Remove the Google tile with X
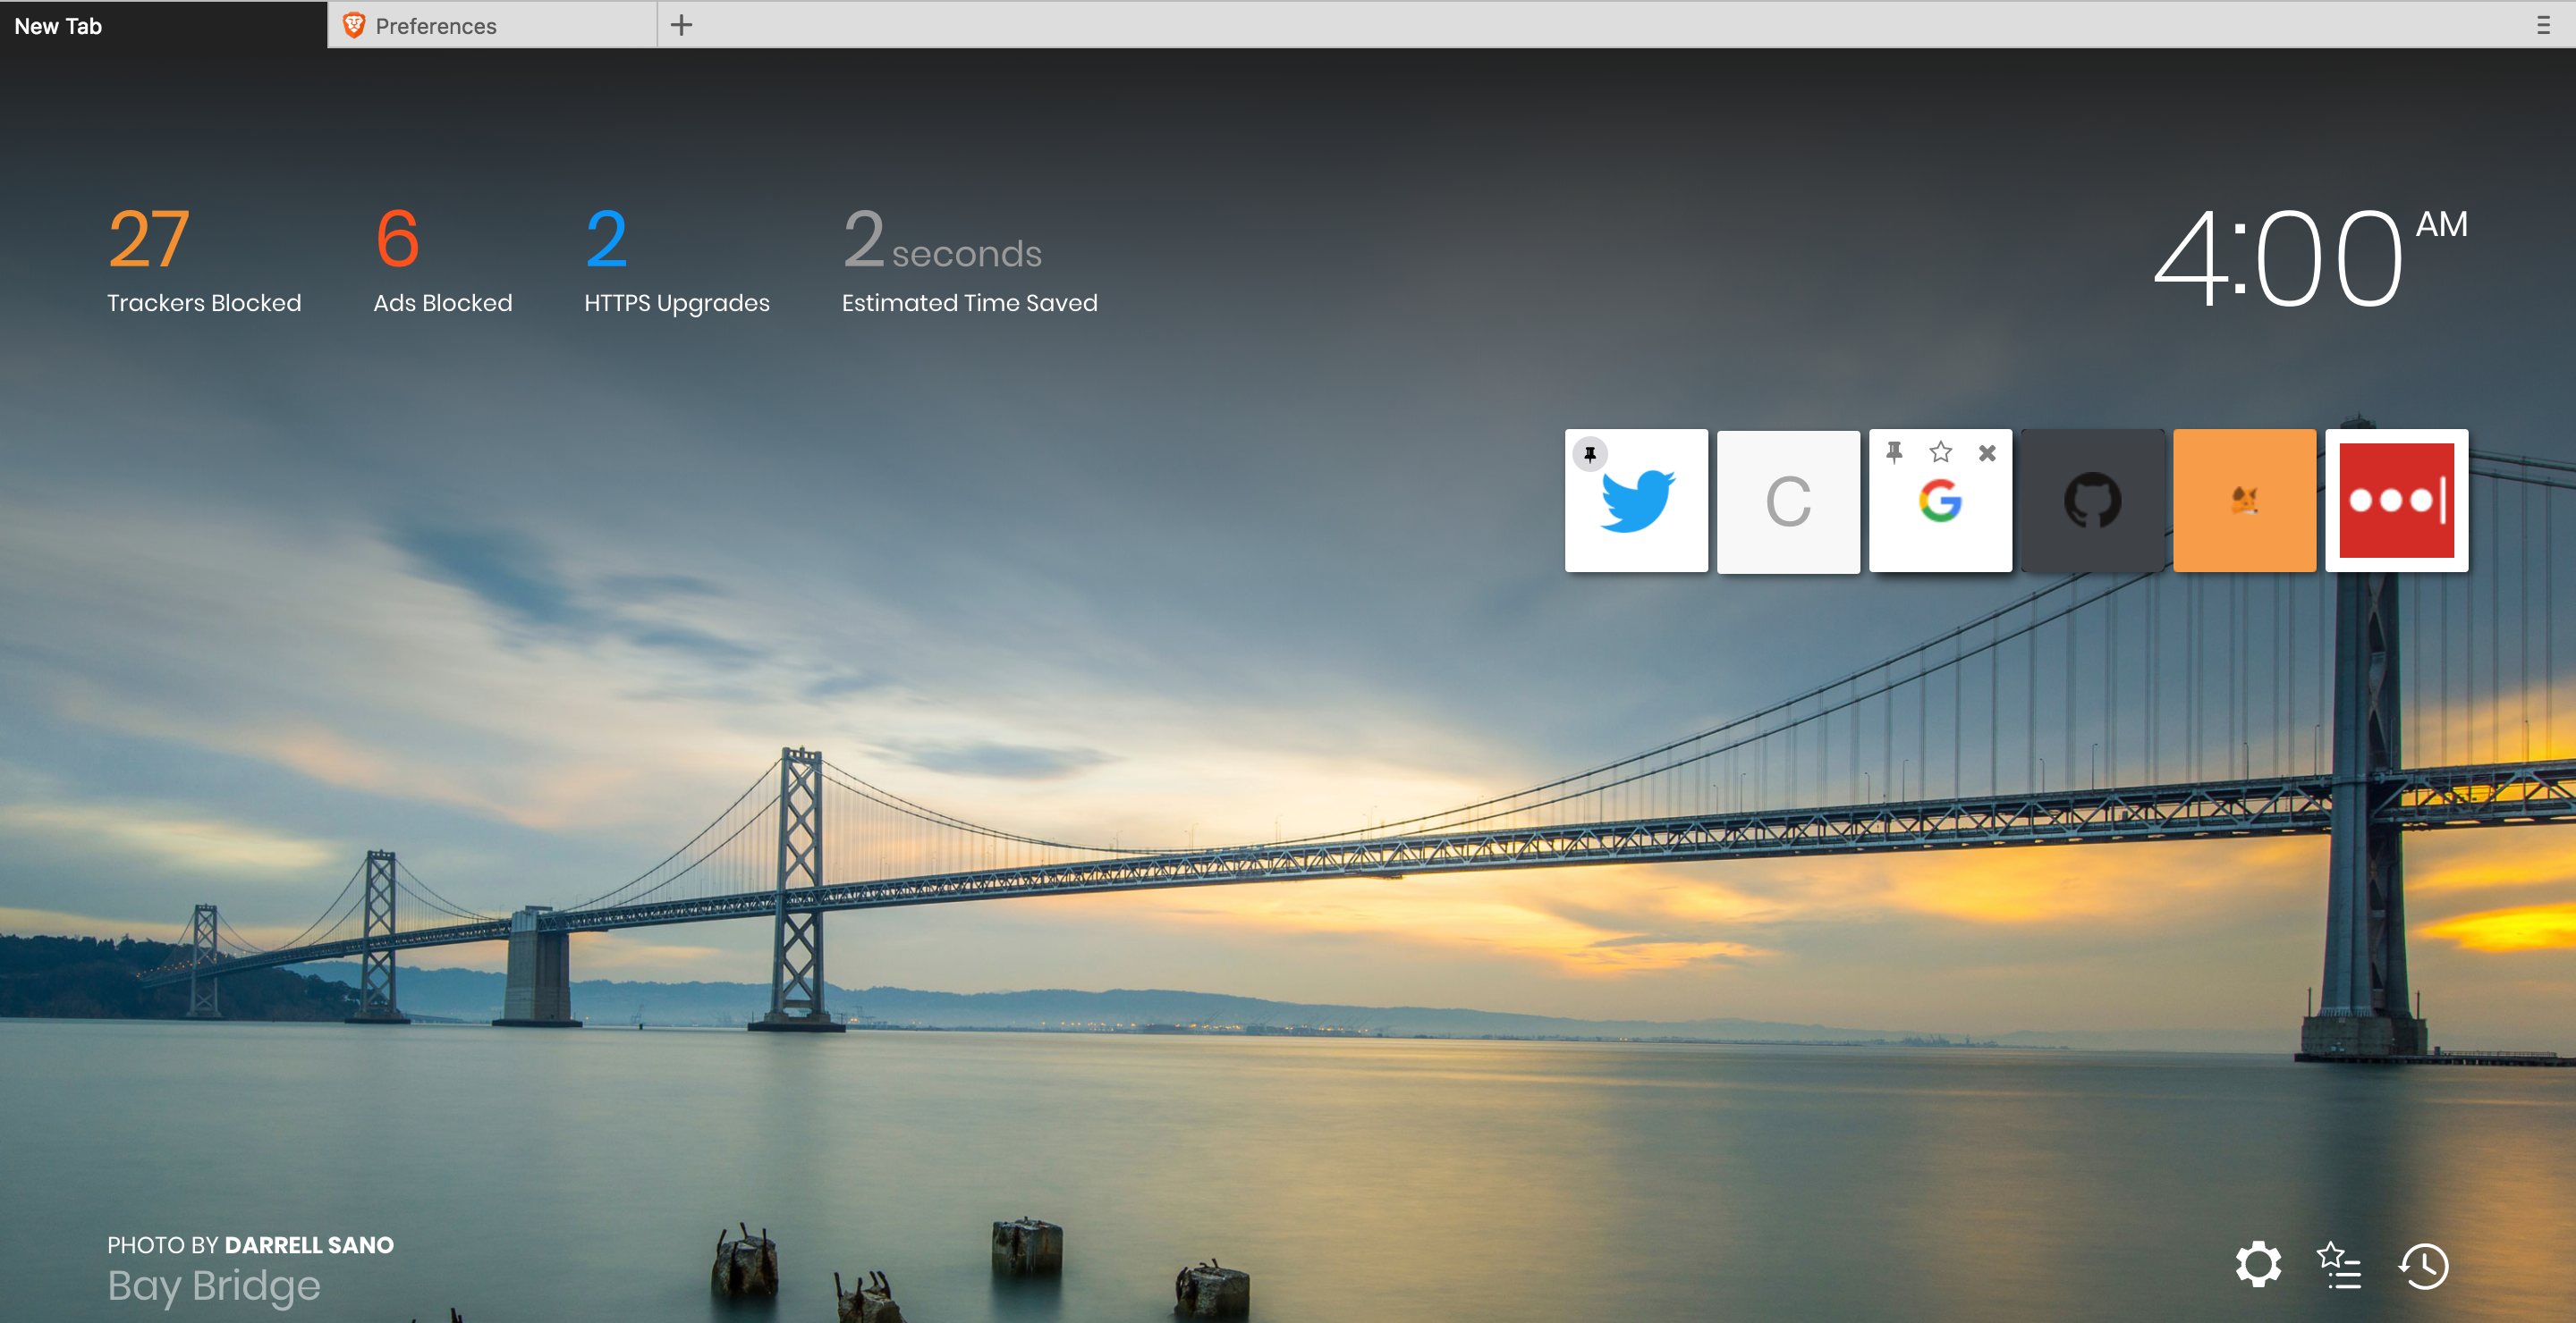 [x=1987, y=452]
